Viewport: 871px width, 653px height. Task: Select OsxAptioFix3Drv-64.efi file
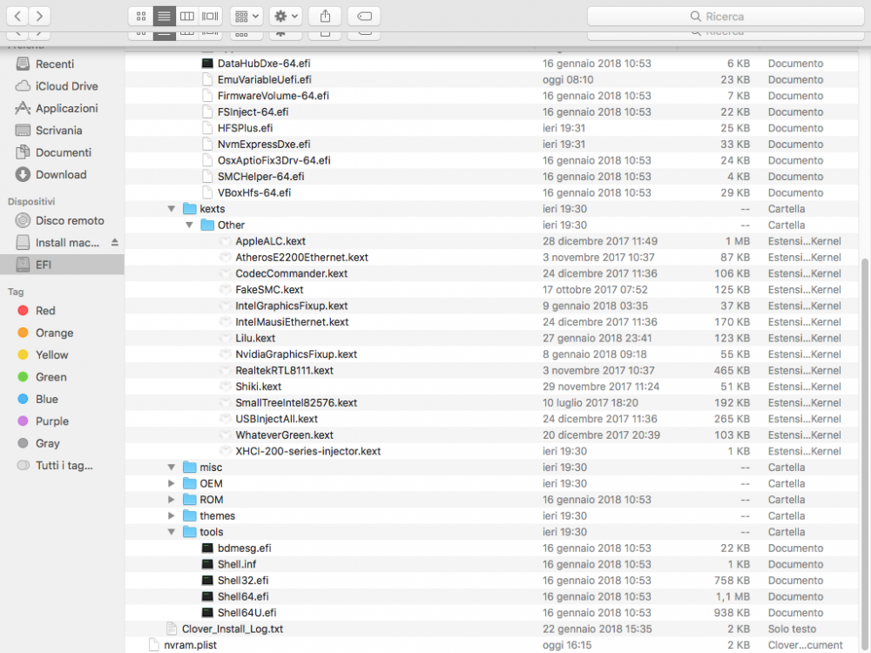click(491, 160)
